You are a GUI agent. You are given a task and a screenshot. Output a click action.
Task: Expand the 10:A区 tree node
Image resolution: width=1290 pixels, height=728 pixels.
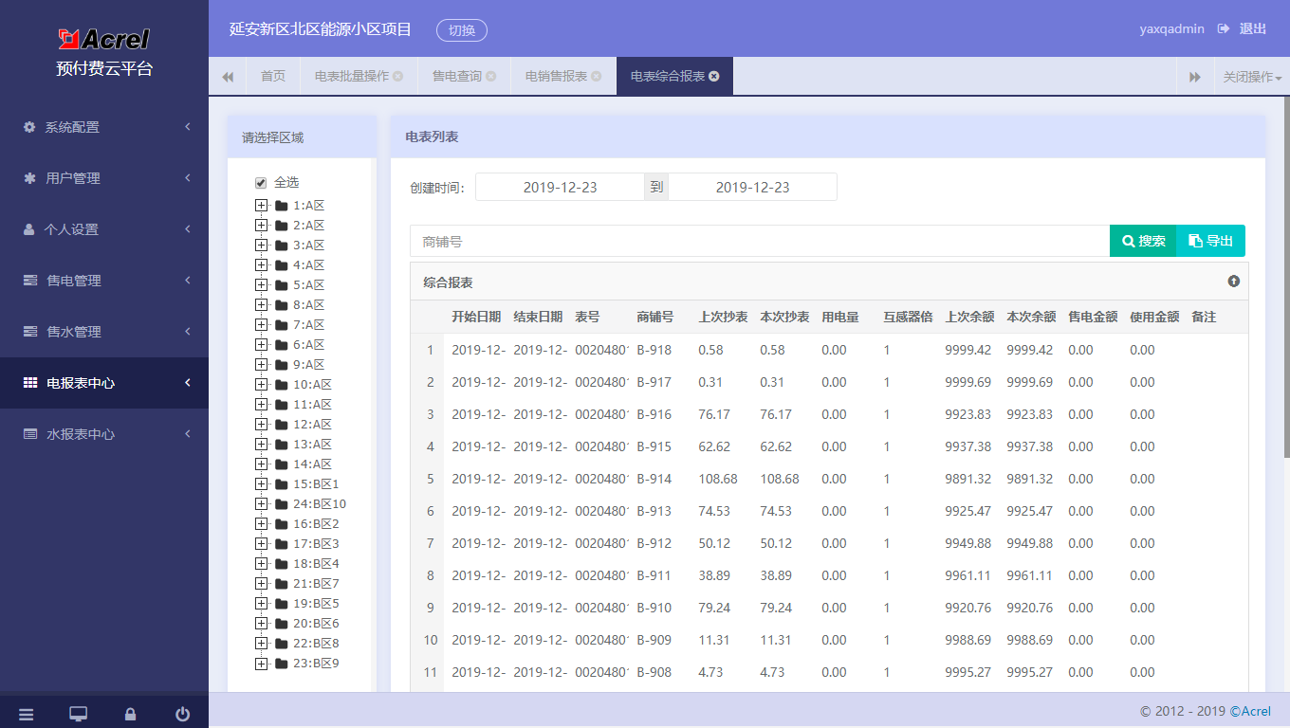(x=262, y=385)
